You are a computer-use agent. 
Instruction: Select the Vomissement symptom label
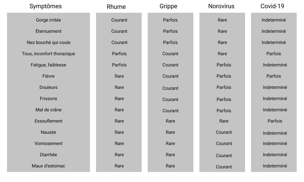48,143
